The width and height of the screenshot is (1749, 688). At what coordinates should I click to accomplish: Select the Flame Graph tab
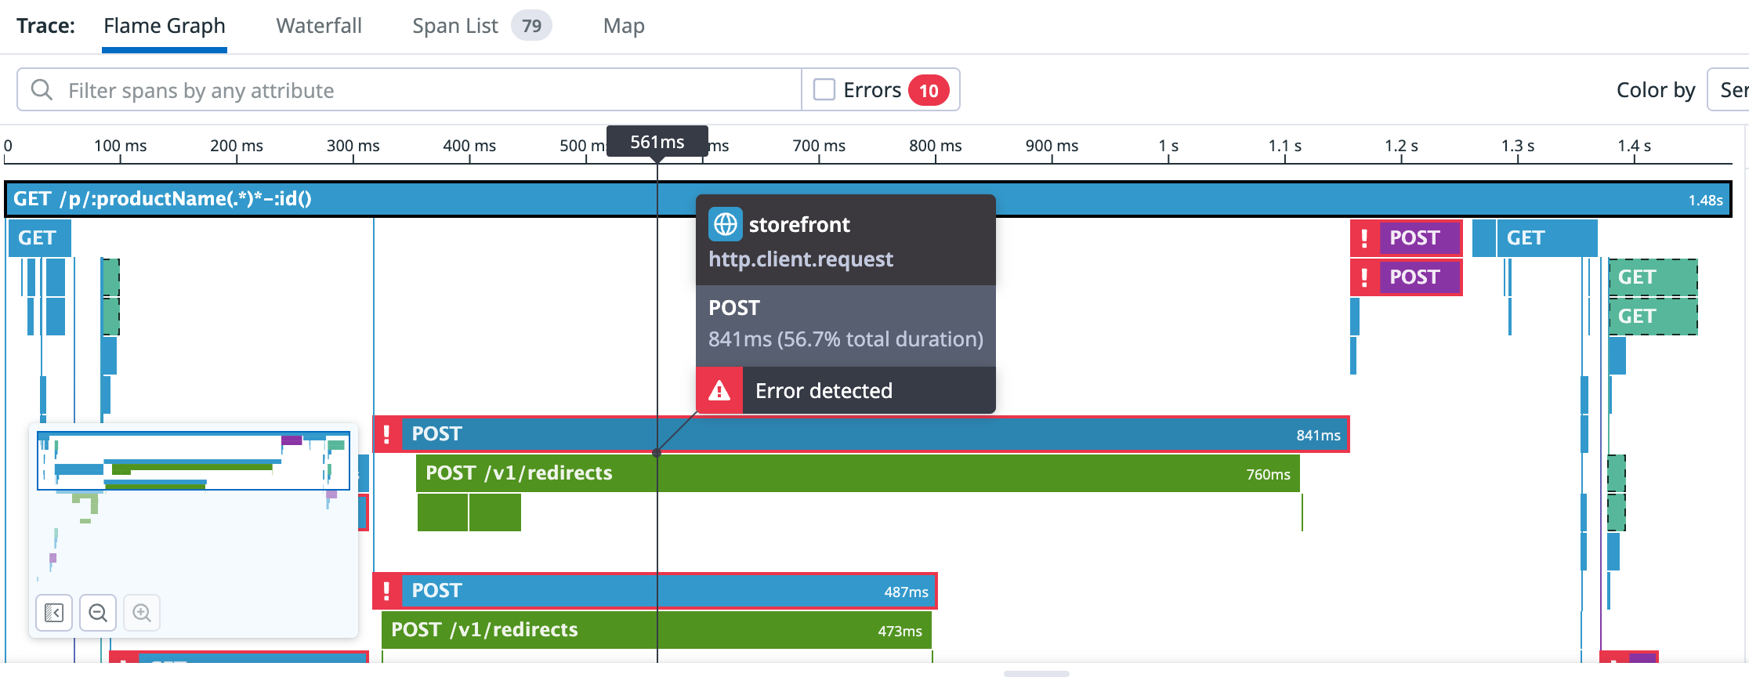tap(165, 26)
